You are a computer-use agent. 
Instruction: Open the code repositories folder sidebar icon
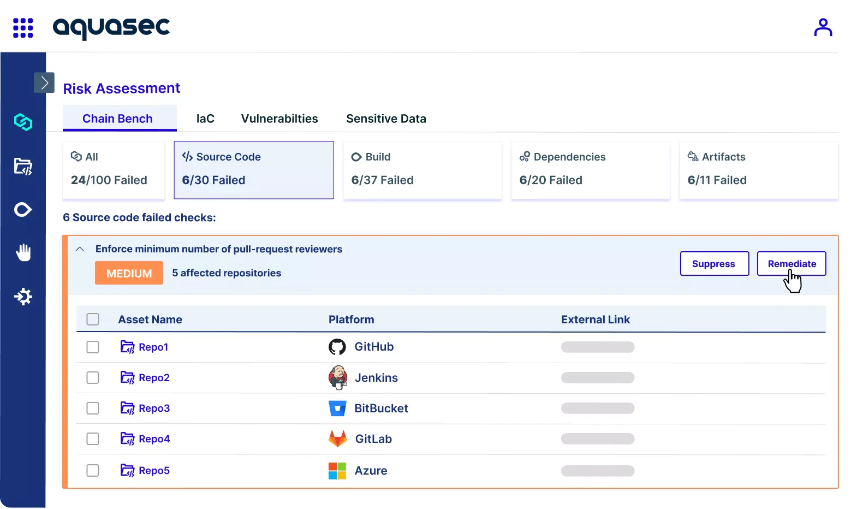pyautogui.click(x=23, y=166)
